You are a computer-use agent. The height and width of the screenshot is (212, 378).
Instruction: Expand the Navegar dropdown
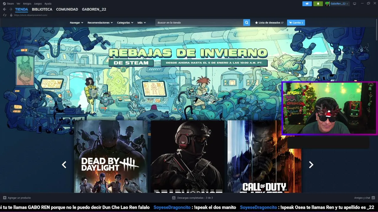pyautogui.click(x=76, y=23)
